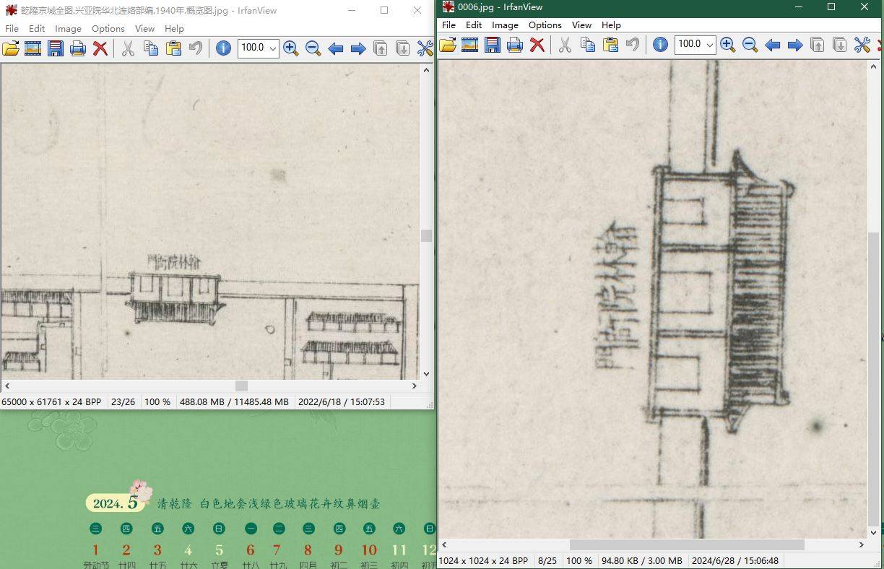Click horizontal scrollbar thumb in right window
Image resolution: width=884 pixels, height=569 pixels.
coord(686,545)
